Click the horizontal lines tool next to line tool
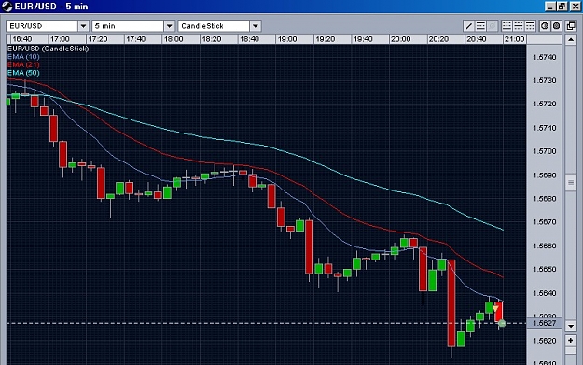 pyautogui.click(x=480, y=26)
